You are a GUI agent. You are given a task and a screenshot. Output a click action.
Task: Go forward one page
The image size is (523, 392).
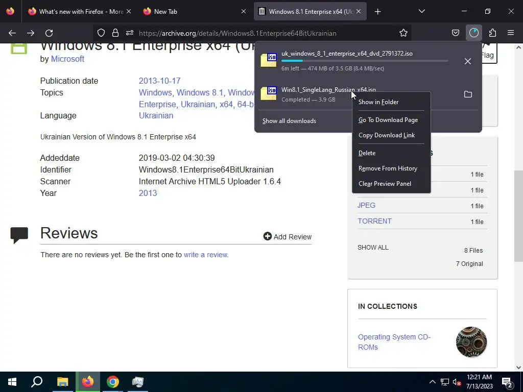coord(31,33)
